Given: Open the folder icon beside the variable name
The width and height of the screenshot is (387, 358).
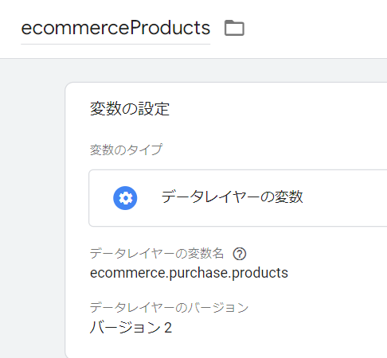Looking at the screenshot, I should point(234,28).
